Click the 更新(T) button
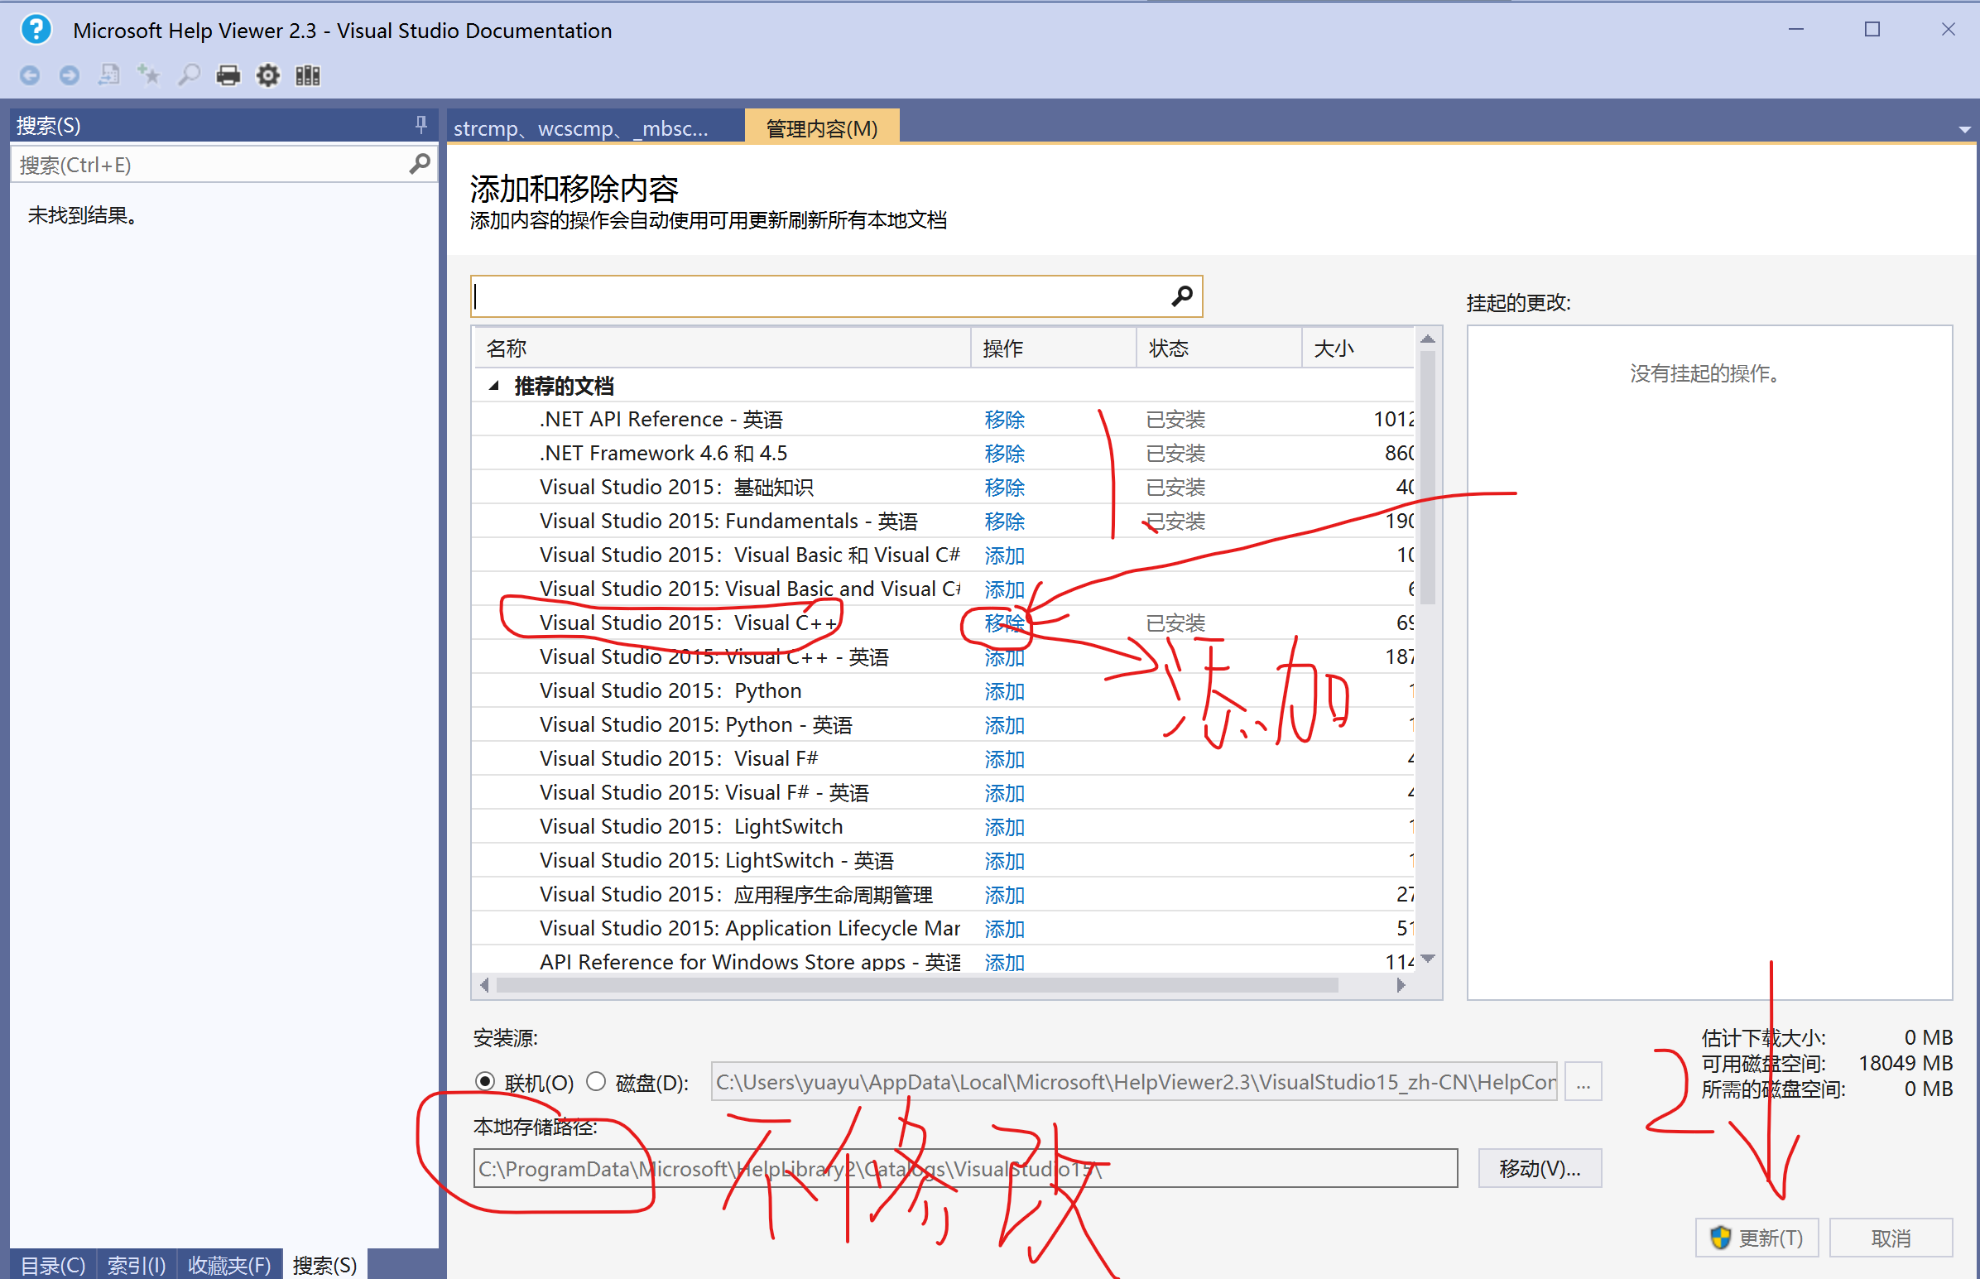This screenshot has height=1279, width=1980. (x=1756, y=1238)
